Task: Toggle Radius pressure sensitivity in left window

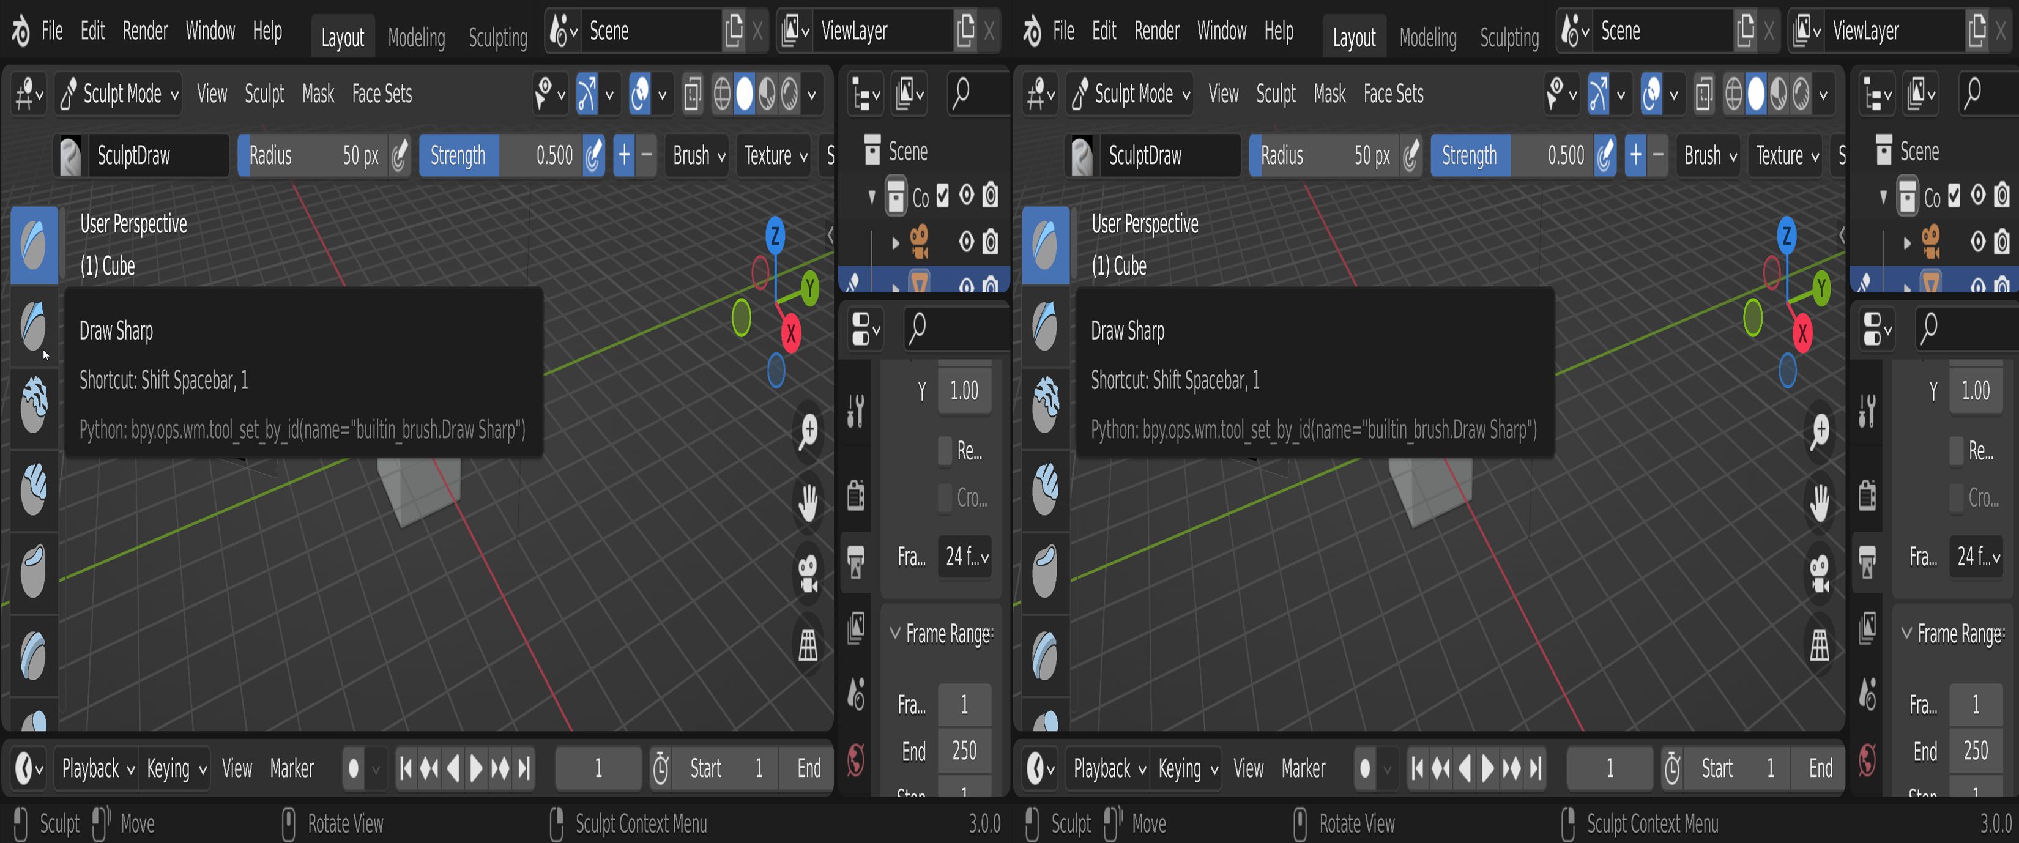Action: (400, 155)
